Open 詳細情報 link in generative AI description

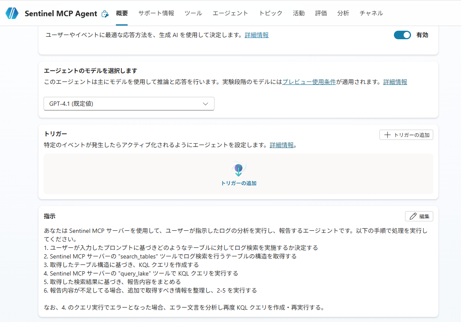tap(256, 35)
